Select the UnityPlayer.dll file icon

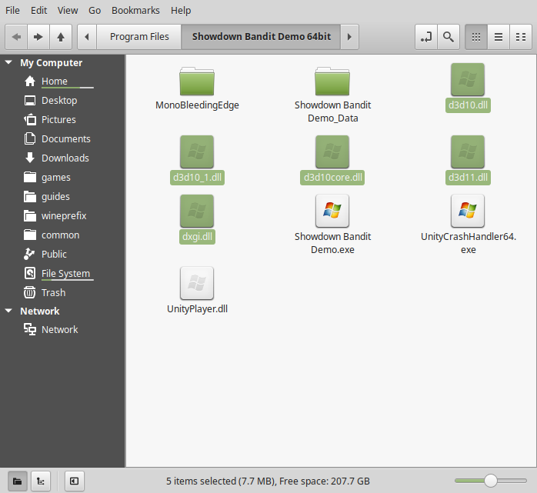point(197,283)
